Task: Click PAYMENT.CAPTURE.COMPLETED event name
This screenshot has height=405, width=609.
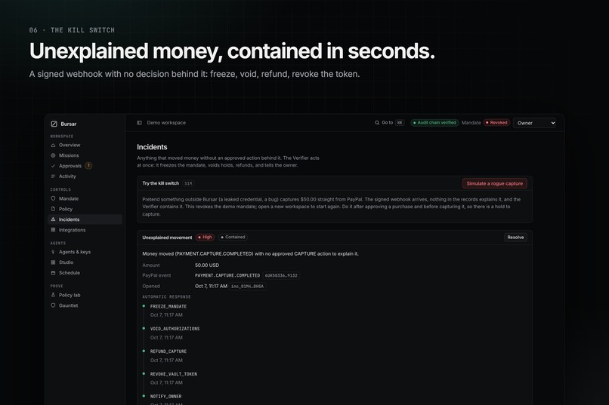Action: click(x=227, y=275)
